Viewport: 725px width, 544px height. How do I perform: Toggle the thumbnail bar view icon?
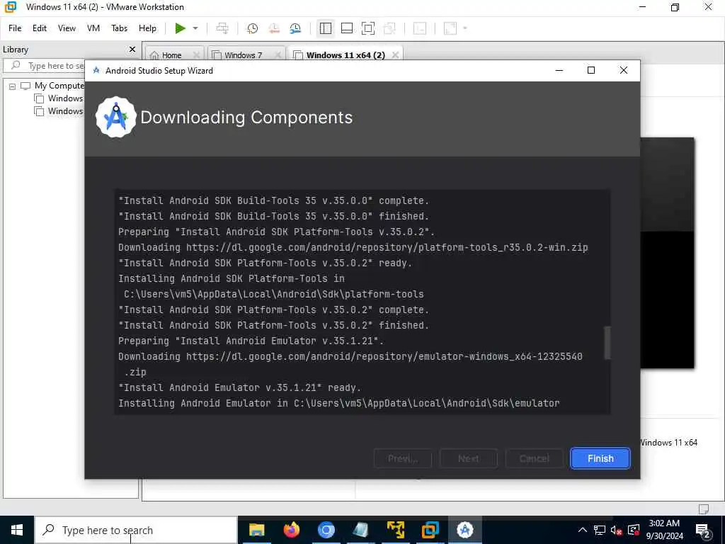(x=347, y=28)
